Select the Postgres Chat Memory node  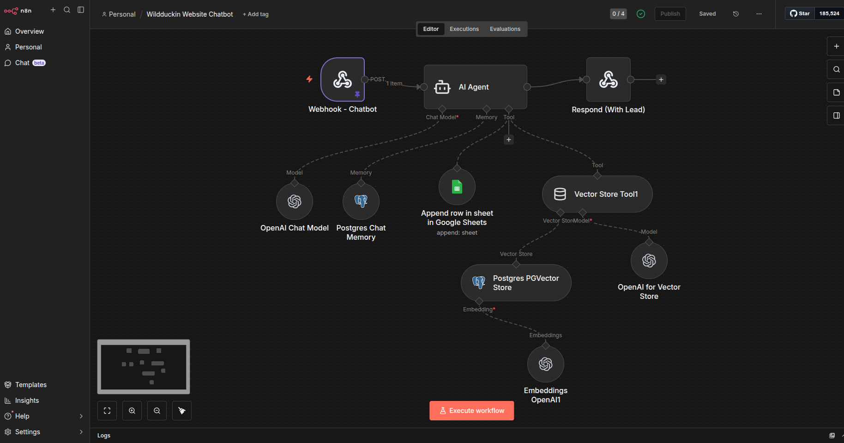(x=361, y=201)
